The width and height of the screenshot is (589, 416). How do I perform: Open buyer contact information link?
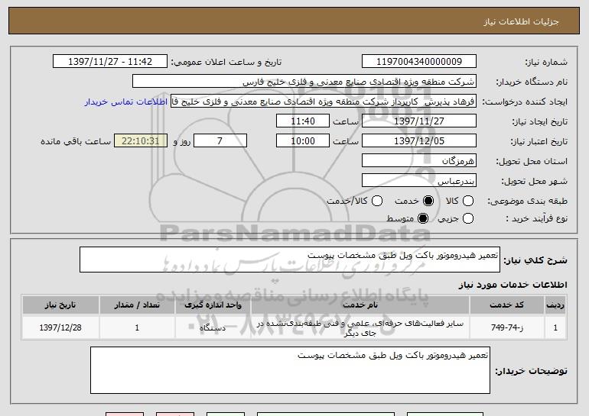coord(126,102)
